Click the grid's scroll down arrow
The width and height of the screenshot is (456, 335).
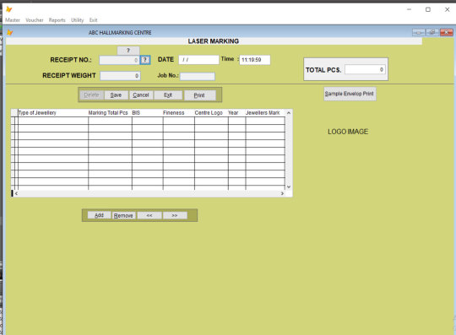289,186
